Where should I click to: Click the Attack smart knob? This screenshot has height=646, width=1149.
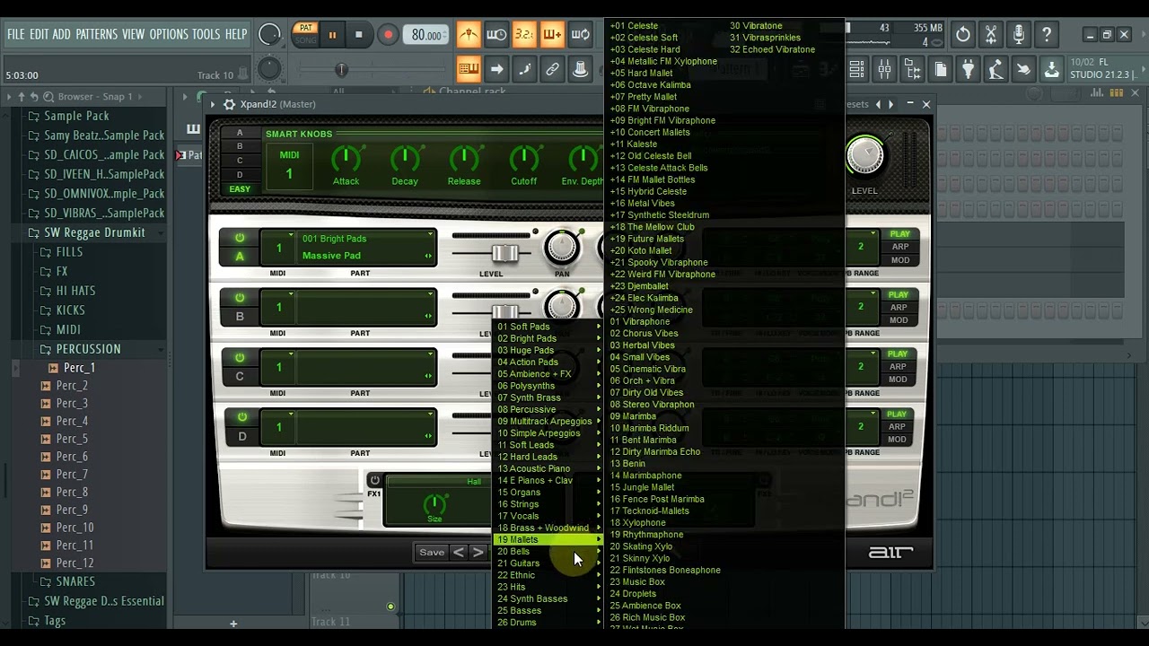[346, 160]
